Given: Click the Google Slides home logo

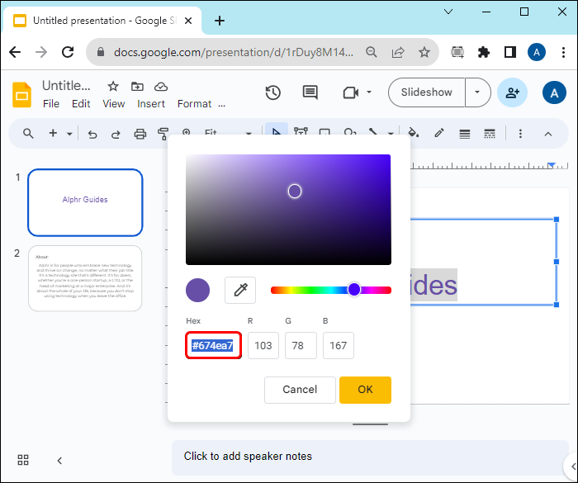Looking at the screenshot, I should coord(21,95).
